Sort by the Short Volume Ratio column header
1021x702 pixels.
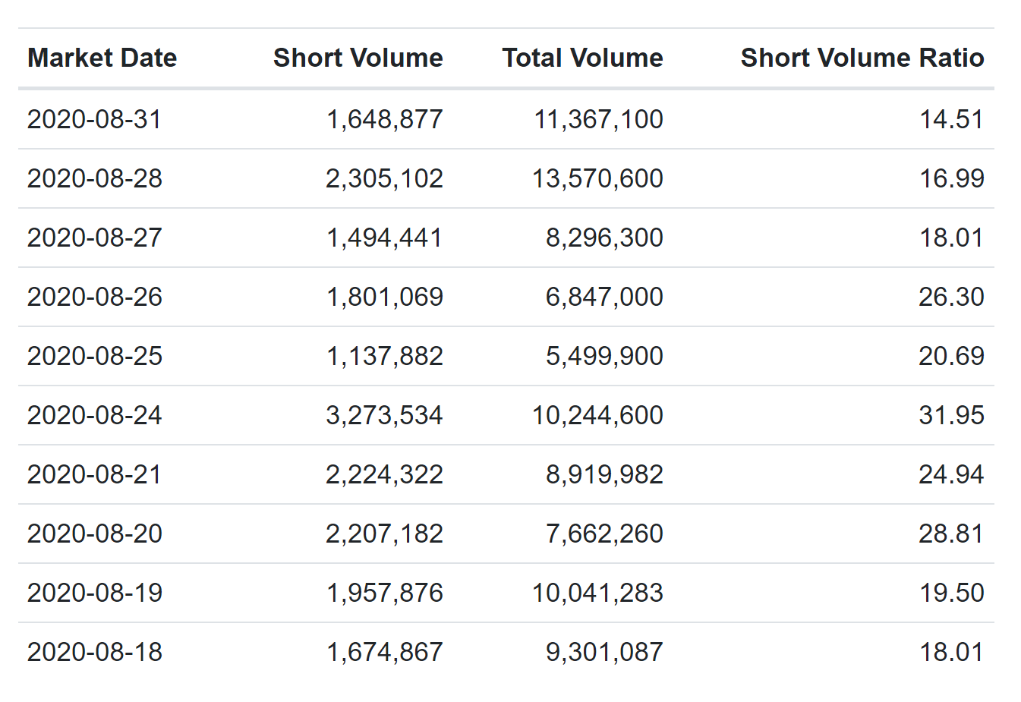[x=862, y=58]
